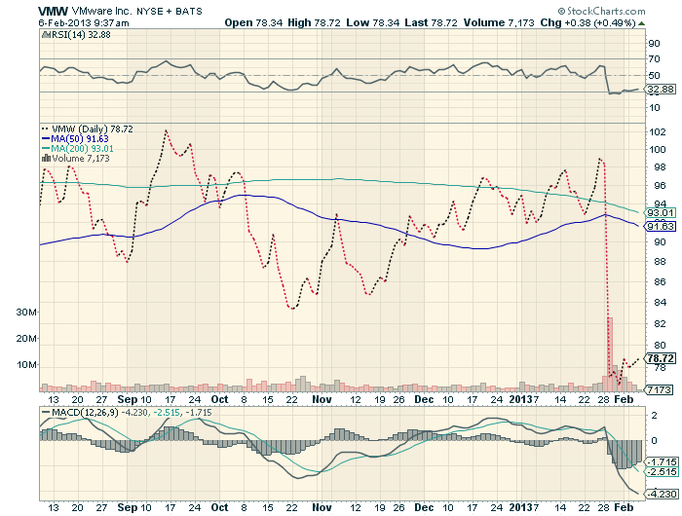Click the 91.63 tag on price axis

[x=661, y=227]
